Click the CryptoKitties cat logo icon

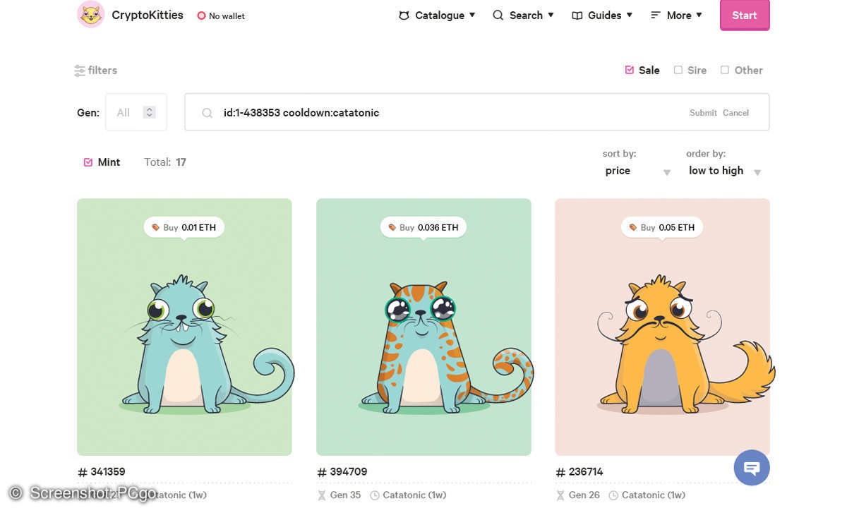[90, 15]
